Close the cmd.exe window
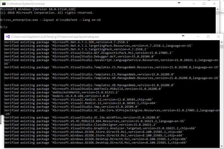Screen dimensions: 224x149 click(214, 4)
